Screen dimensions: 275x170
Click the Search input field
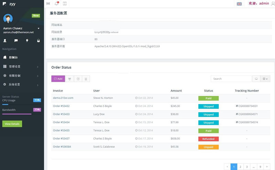point(231,79)
